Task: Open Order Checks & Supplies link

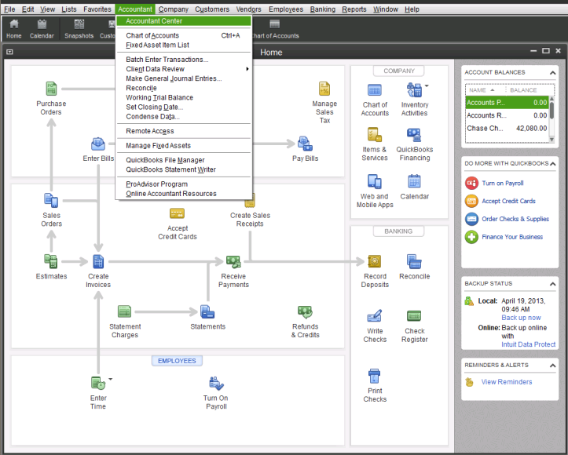Action: (x=515, y=219)
